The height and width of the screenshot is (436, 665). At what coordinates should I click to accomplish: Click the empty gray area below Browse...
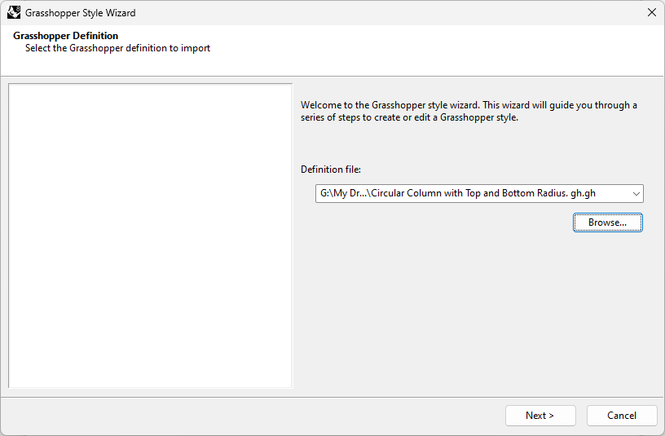[x=475, y=314]
